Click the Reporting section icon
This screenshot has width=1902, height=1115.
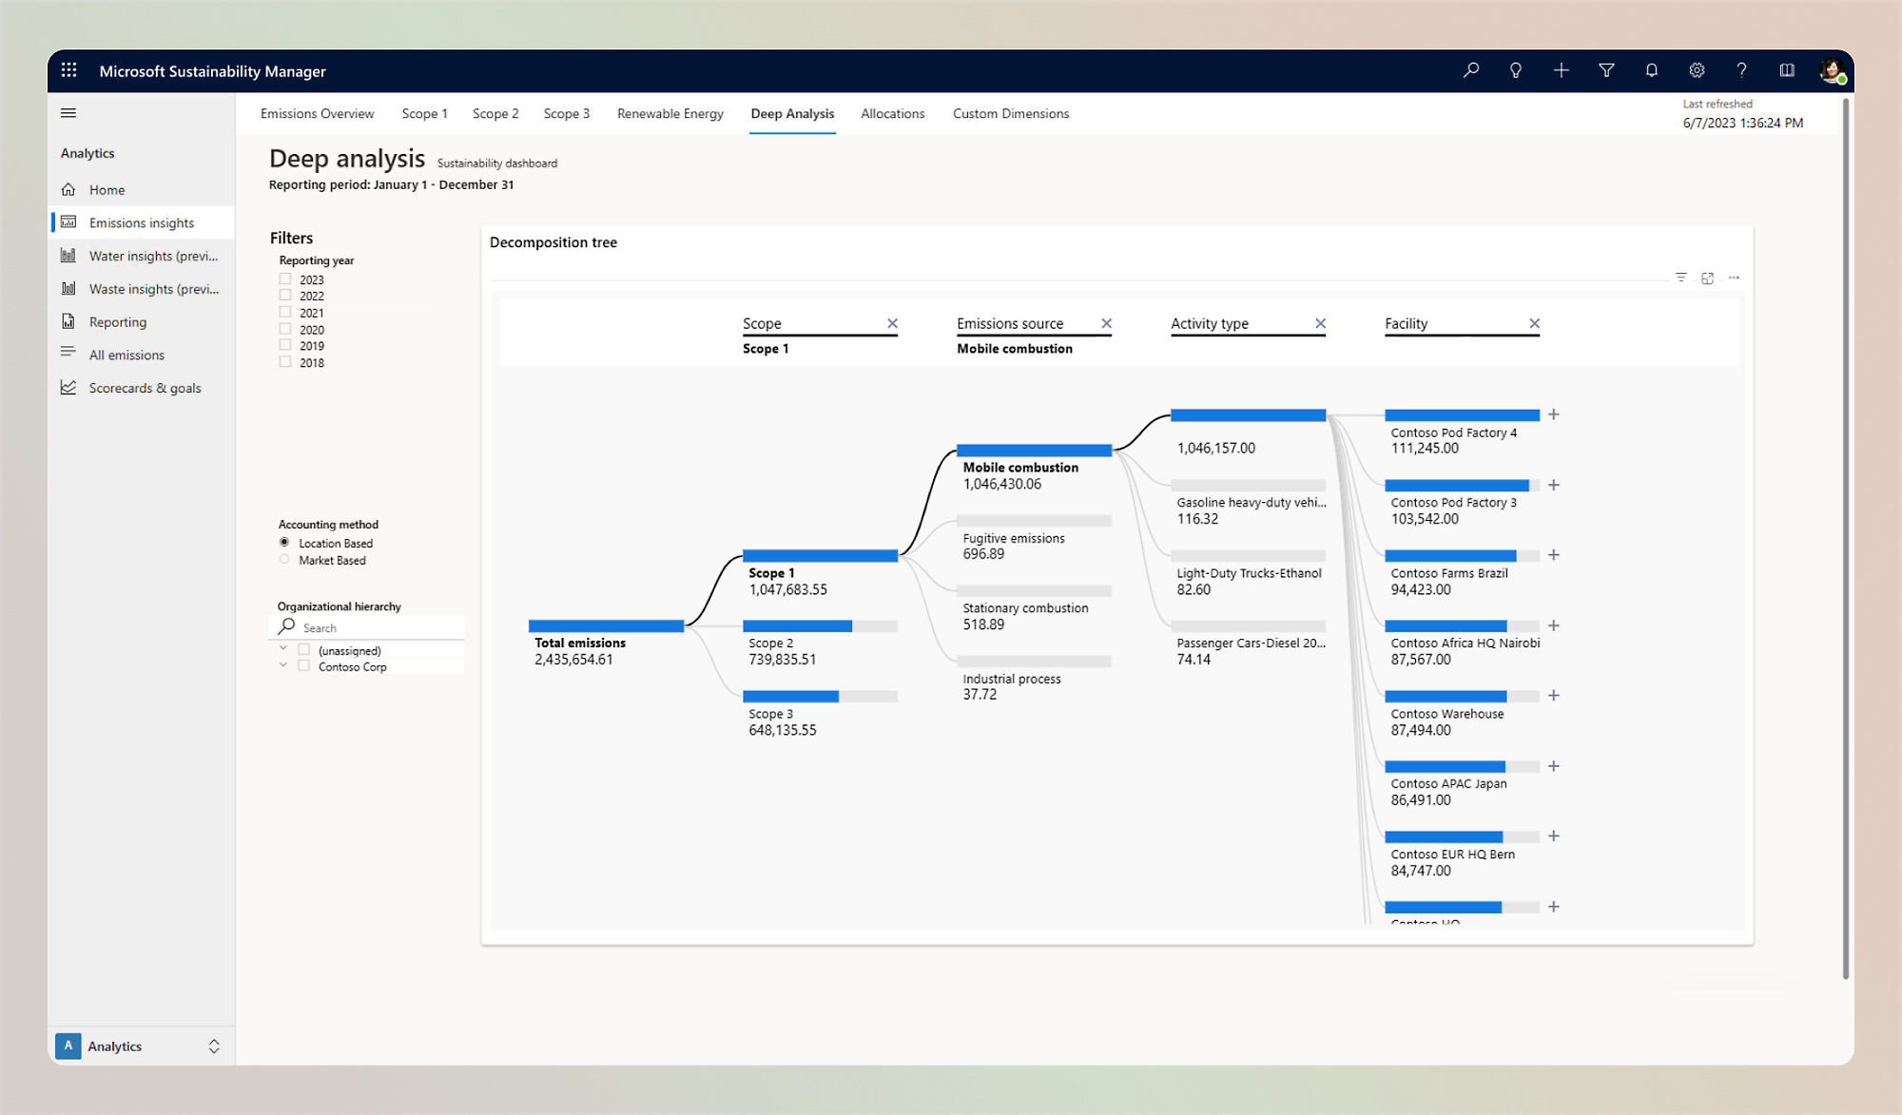tap(69, 321)
